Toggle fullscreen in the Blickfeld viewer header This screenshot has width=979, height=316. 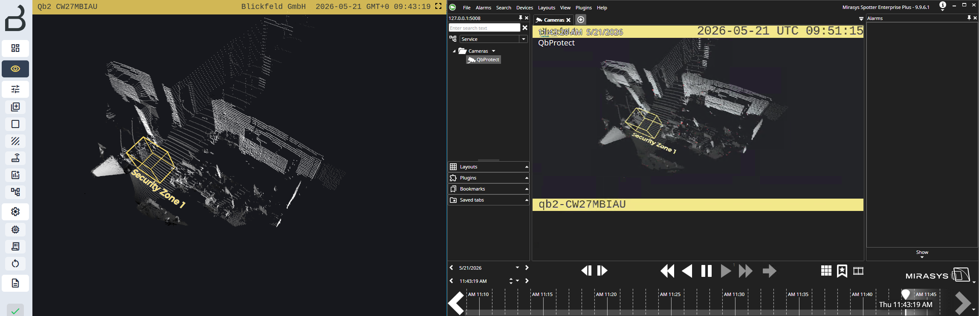point(438,6)
